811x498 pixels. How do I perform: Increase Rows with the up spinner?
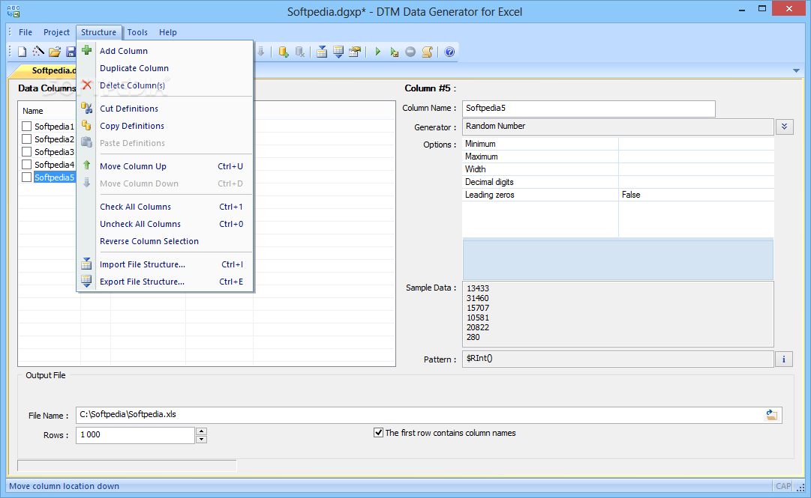(202, 431)
